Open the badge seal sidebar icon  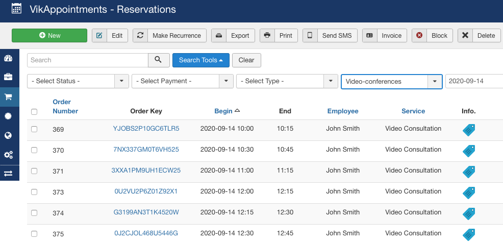pyautogui.click(x=8, y=116)
